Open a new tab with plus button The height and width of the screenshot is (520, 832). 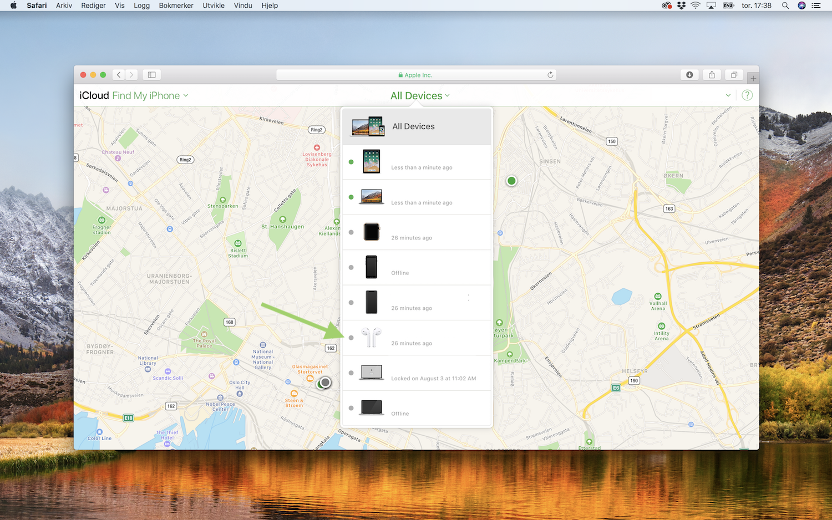[x=753, y=78]
